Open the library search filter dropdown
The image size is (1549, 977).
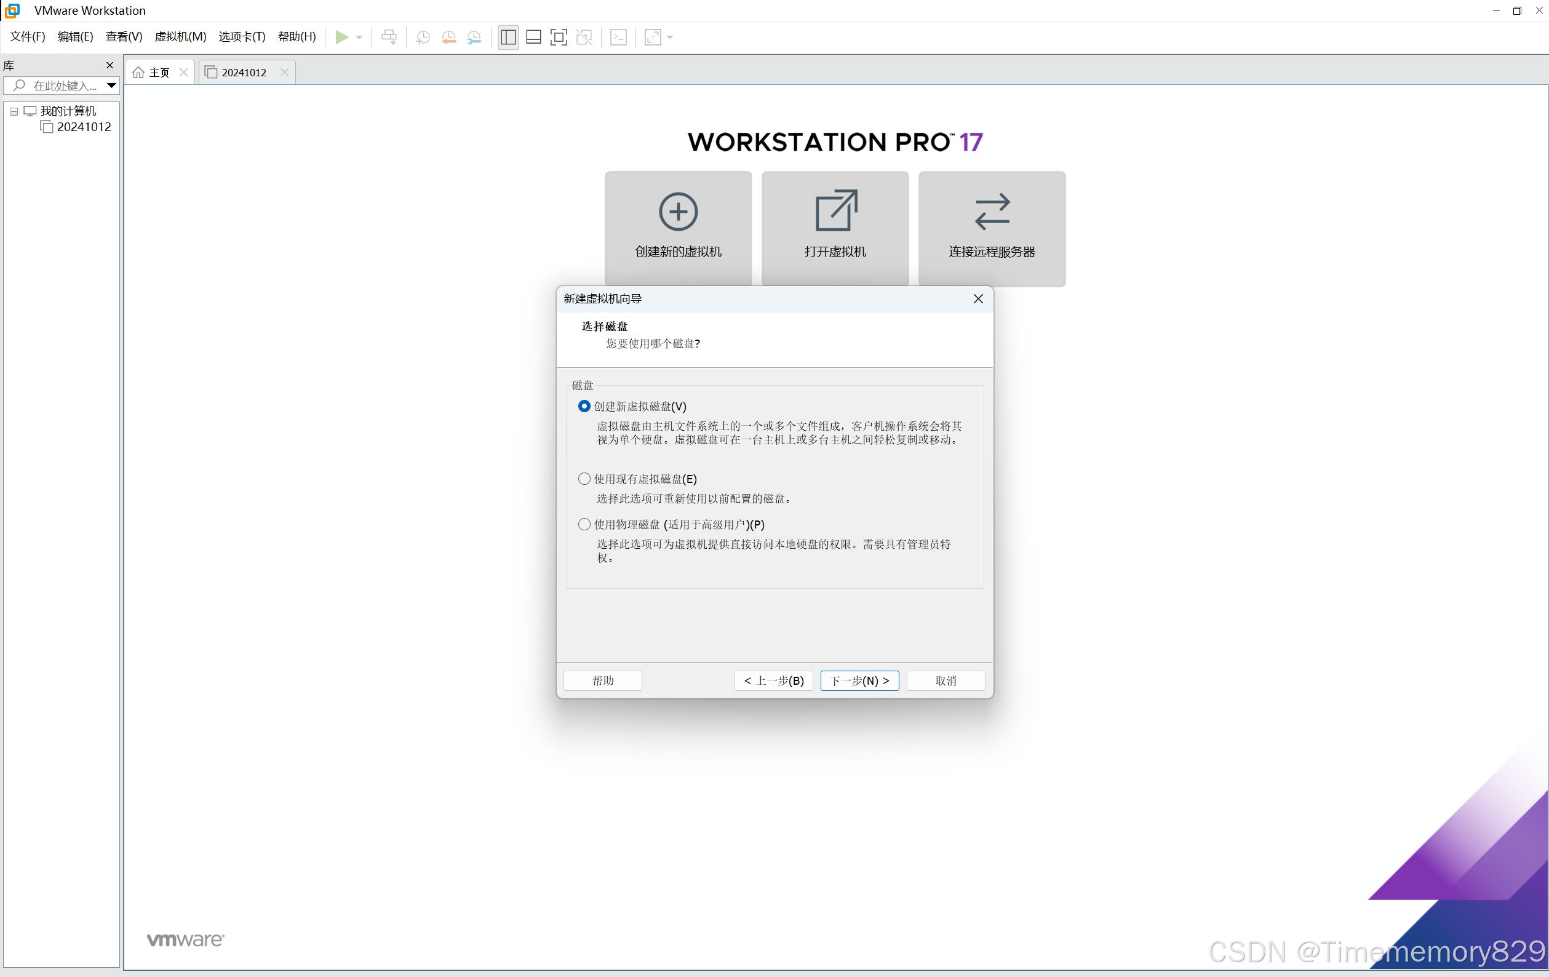click(111, 85)
